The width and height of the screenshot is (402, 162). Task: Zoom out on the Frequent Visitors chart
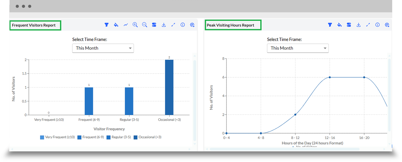pos(145,25)
